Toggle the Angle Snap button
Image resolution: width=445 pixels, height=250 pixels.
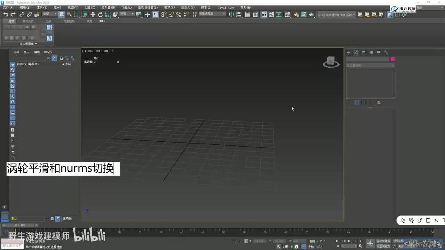[x=171, y=14]
